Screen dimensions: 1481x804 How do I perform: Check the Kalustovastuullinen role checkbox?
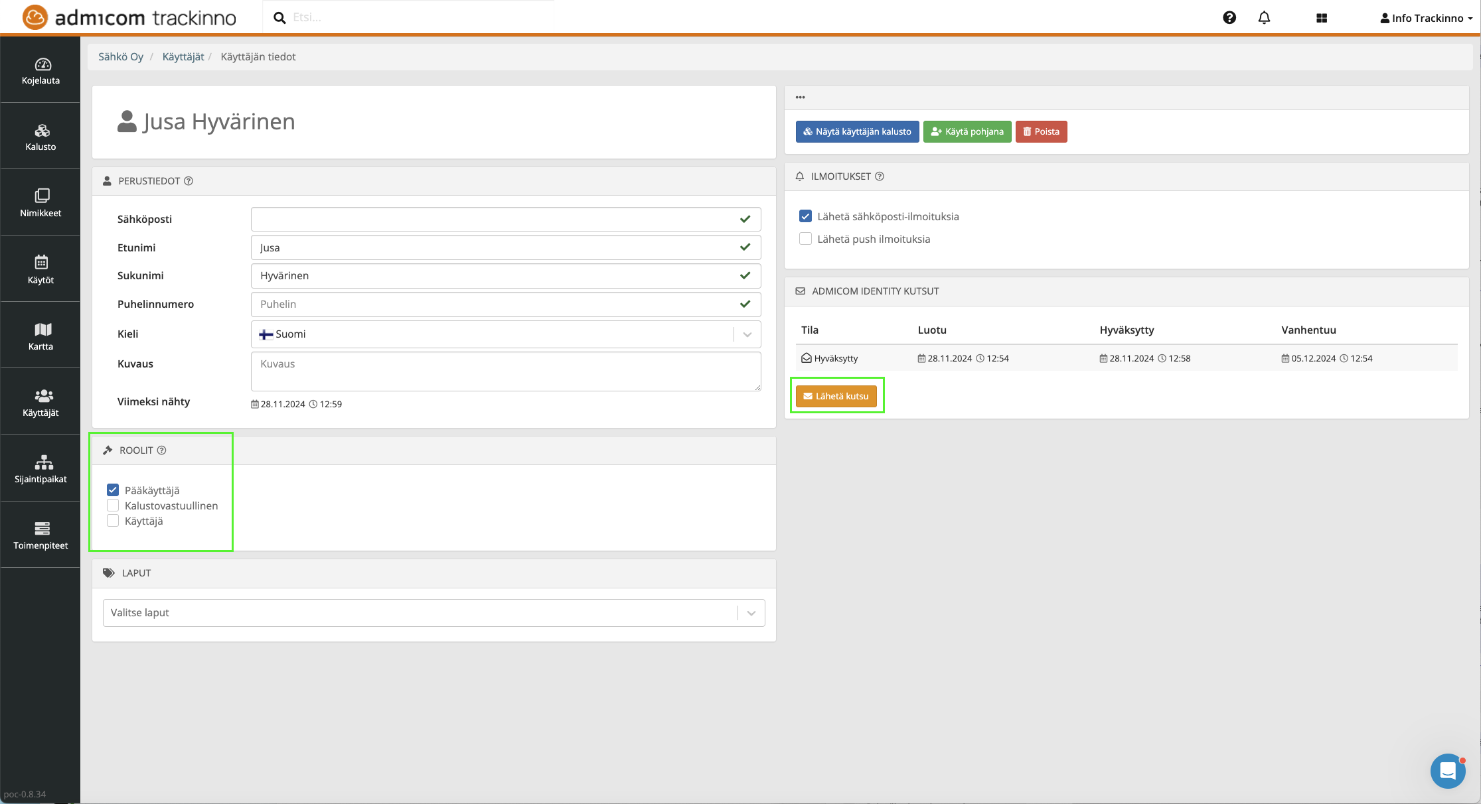pyautogui.click(x=113, y=505)
